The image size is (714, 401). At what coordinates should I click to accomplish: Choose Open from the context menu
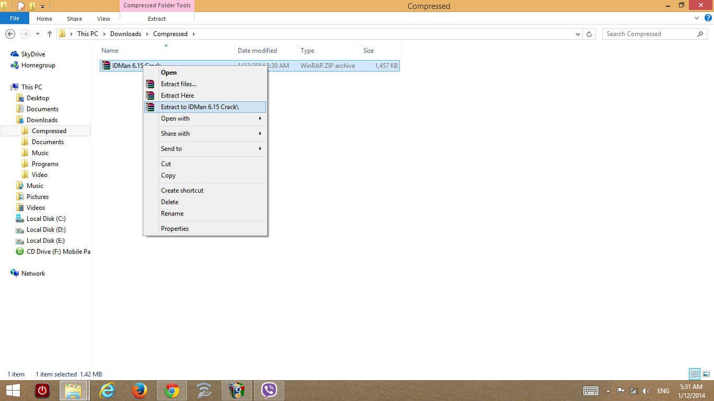coord(205,73)
